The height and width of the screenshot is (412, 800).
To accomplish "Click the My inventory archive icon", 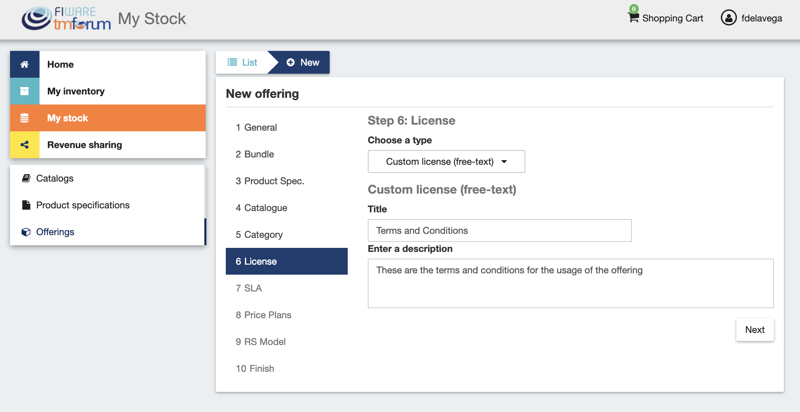I will pyautogui.click(x=24, y=91).
